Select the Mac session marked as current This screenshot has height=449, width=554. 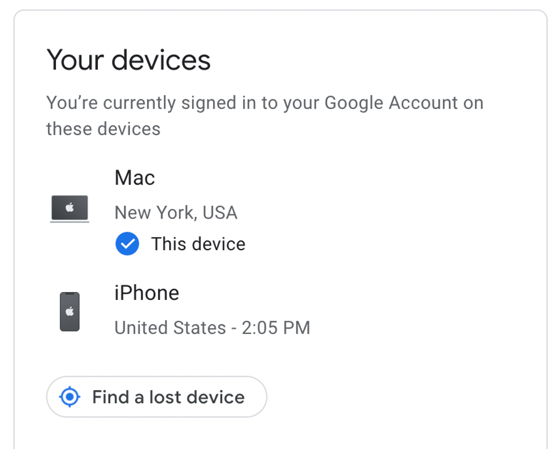tap(135, 177)
